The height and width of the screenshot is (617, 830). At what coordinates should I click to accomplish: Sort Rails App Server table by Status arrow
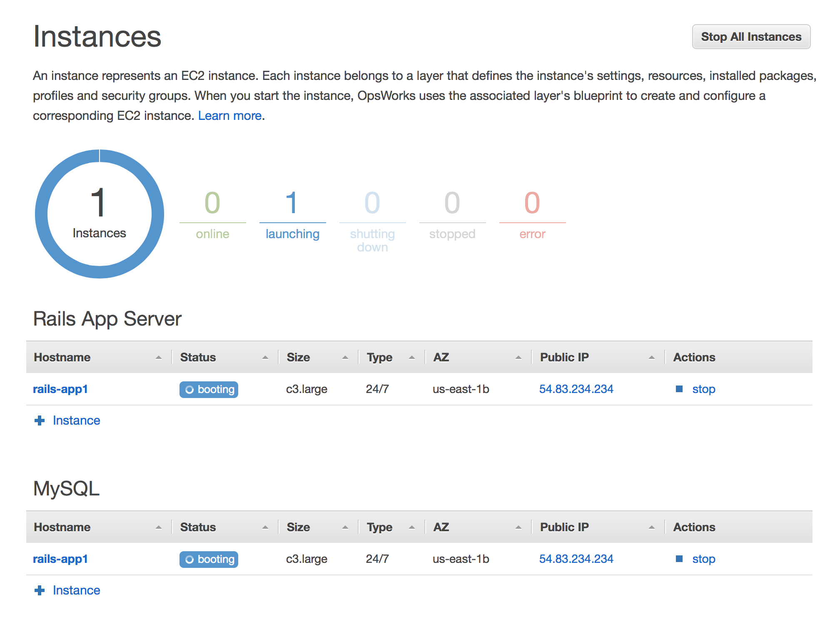[x=265, y=358]
